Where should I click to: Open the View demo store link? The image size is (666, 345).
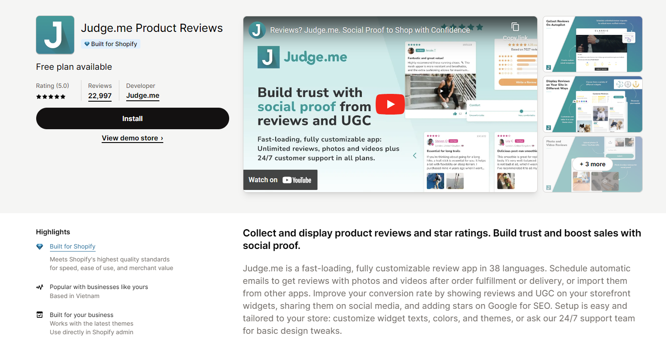pos(132,138)
